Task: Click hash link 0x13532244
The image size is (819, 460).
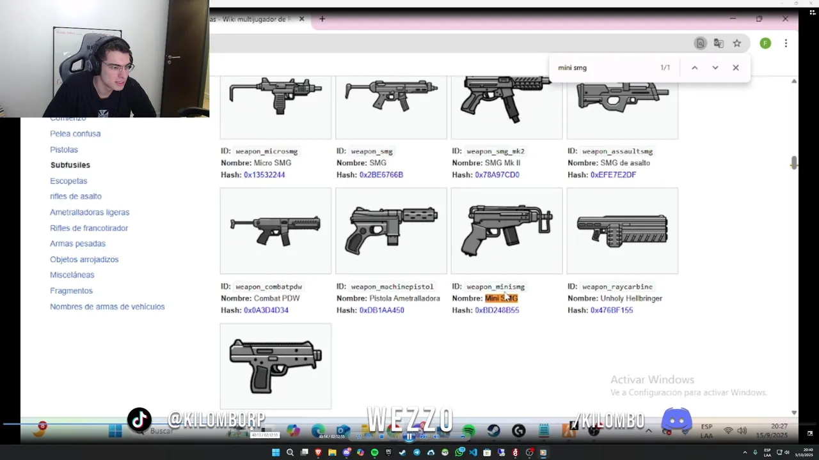Action: pyautogui.click(x=264, y=174)
